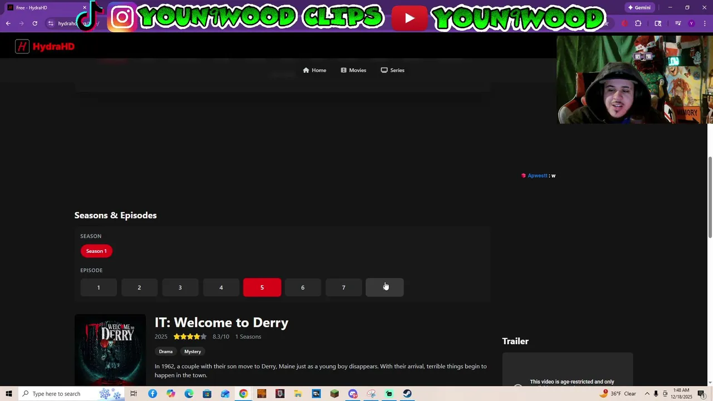Go to the Home nav item
This screenshot has width=713, height=401.
(315, 70)
